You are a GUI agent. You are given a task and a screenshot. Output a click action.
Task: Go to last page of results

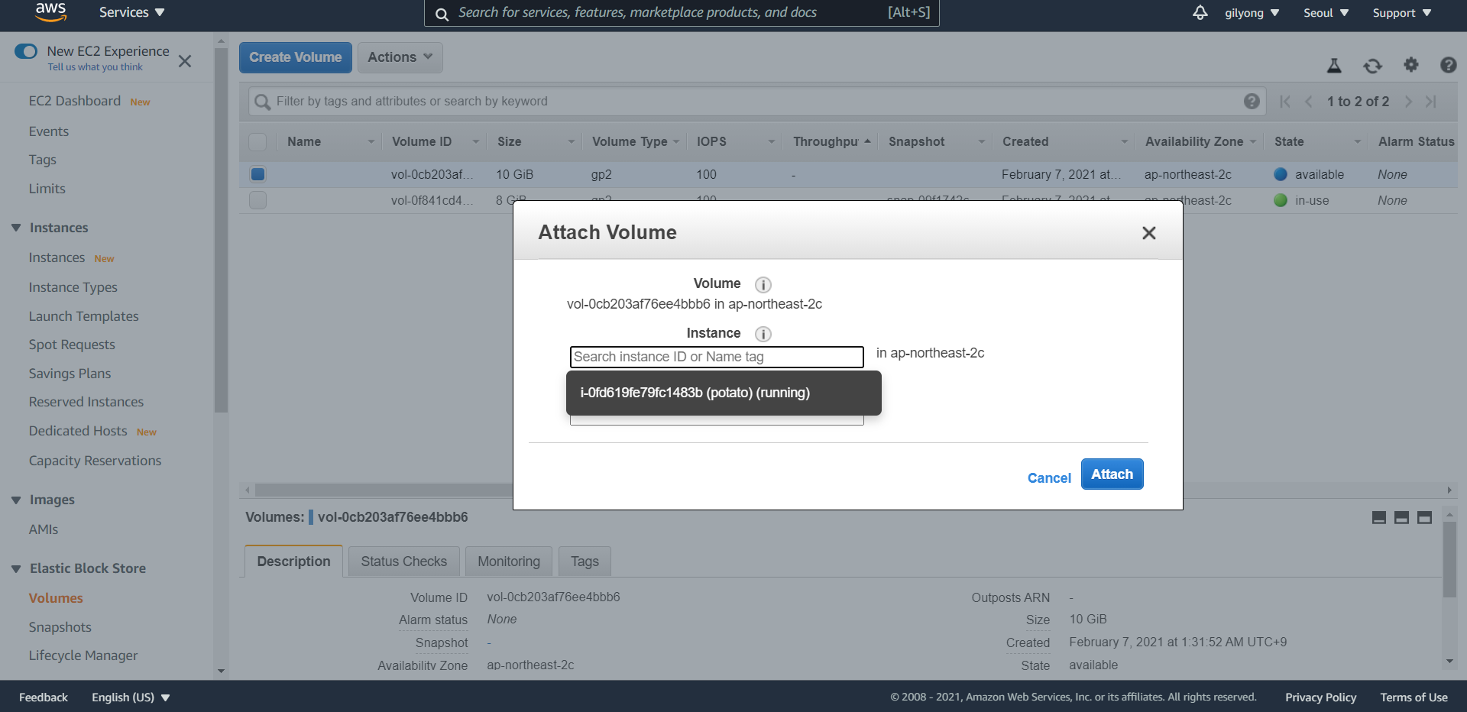tap(1431, 101)
